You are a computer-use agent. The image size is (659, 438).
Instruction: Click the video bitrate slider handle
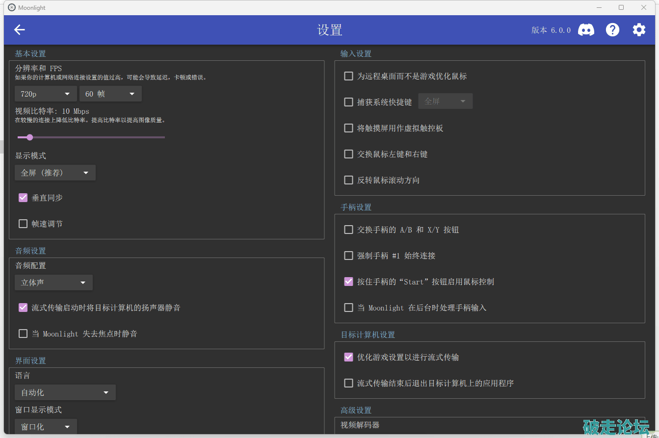click(x=30, y=137)
